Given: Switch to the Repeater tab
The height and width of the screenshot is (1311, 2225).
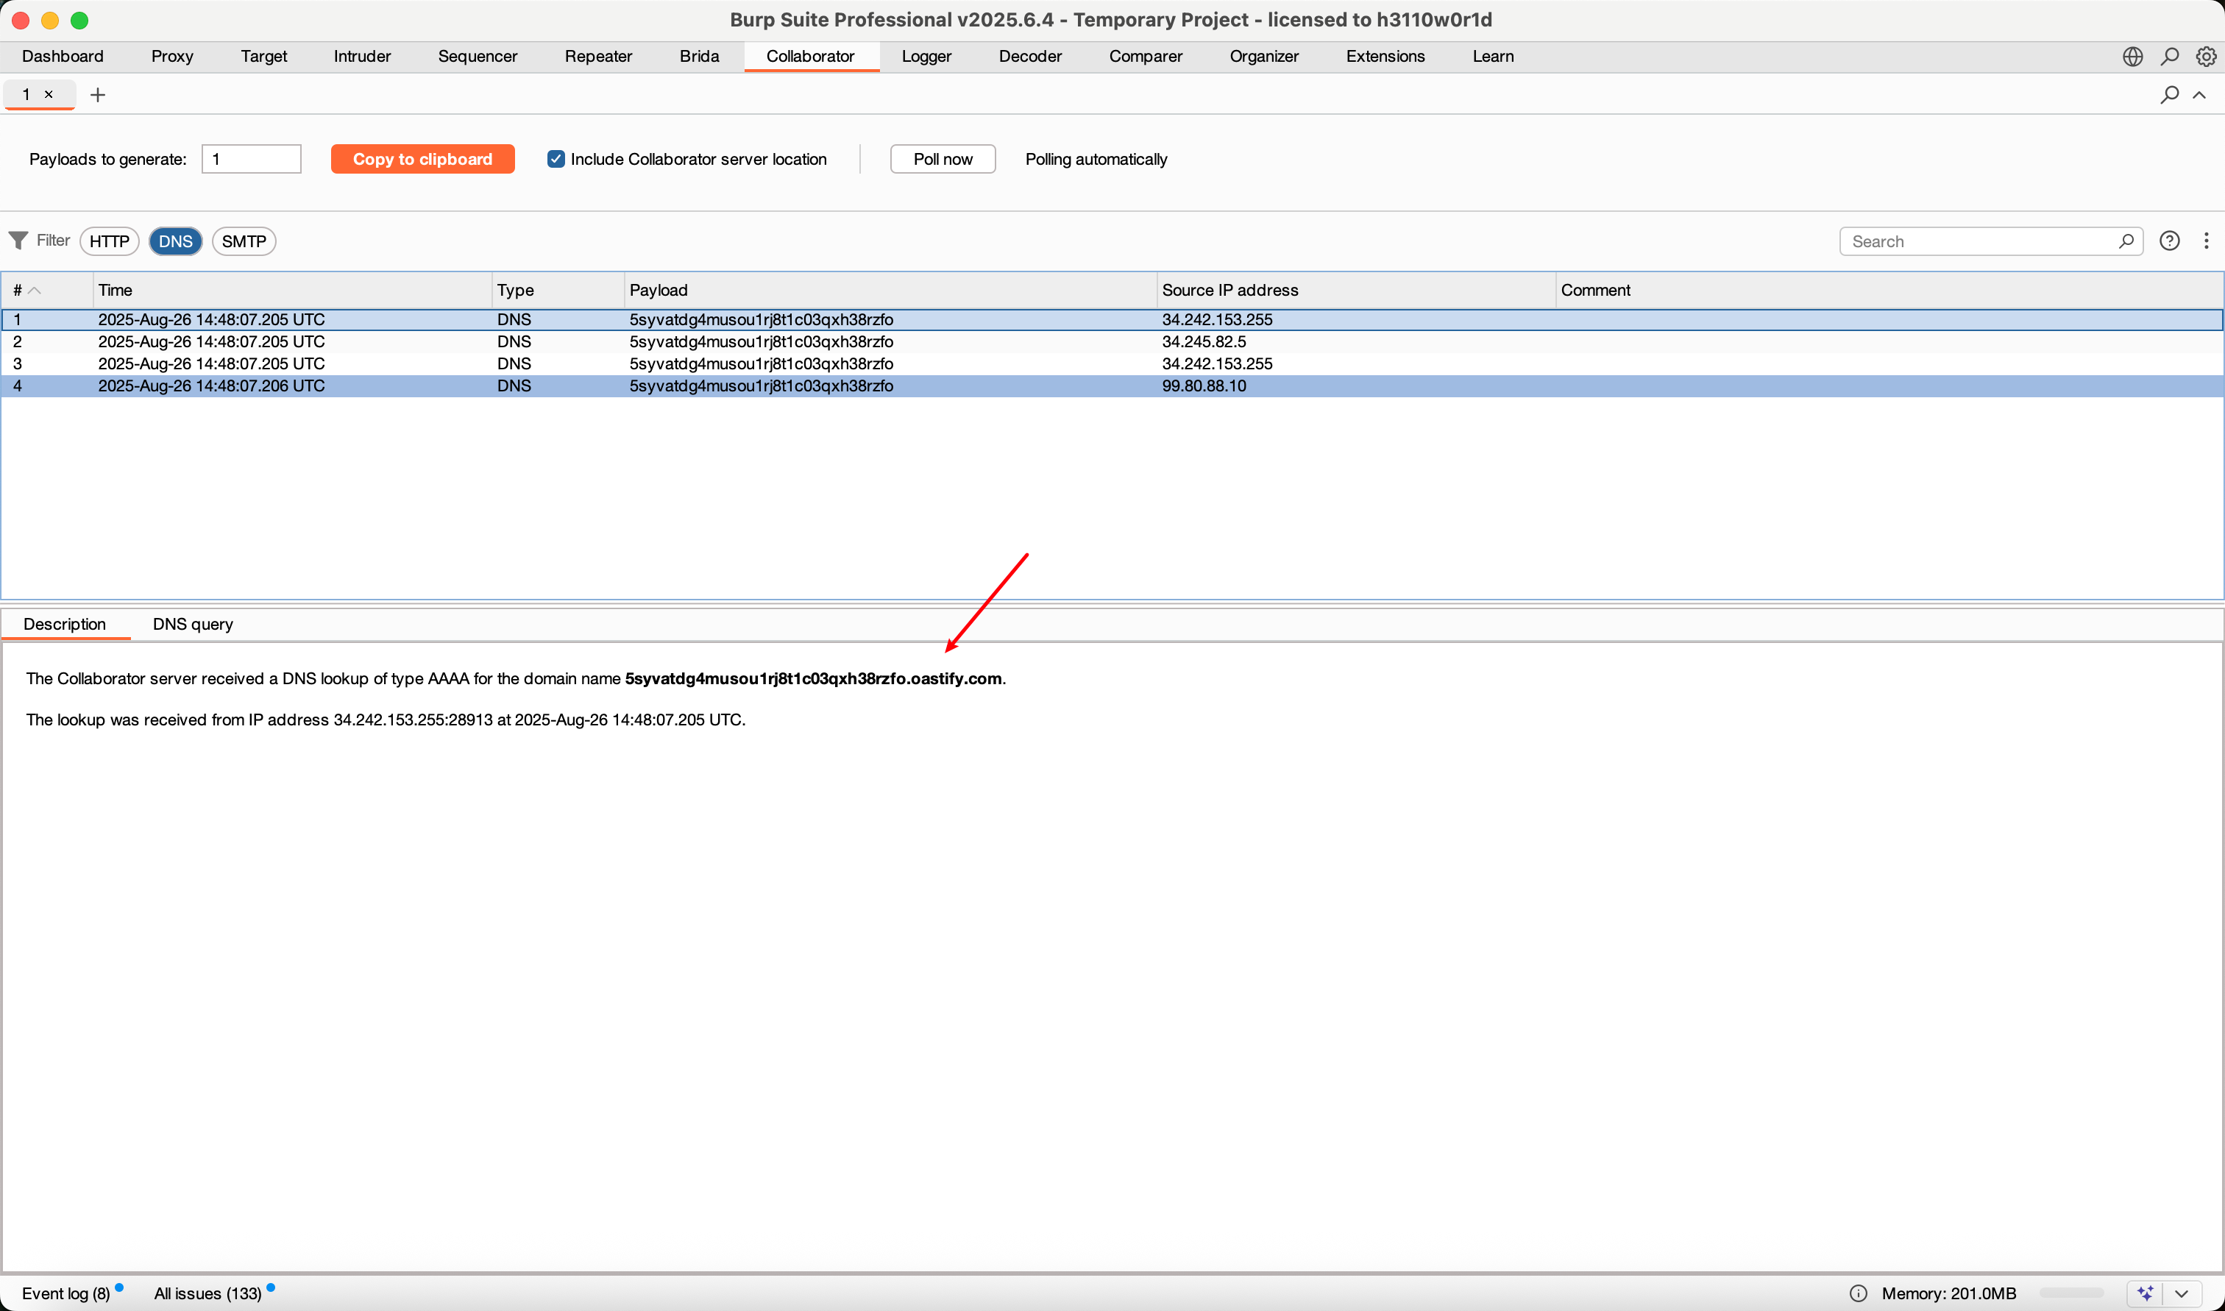Looking at the screenshot, I should (x=598, y=57).
